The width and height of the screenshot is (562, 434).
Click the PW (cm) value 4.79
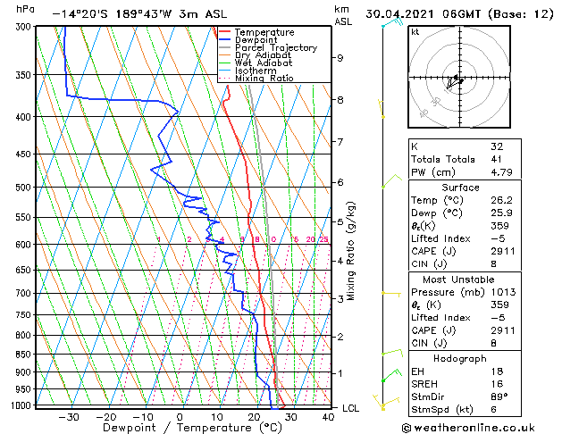point(501,172)
